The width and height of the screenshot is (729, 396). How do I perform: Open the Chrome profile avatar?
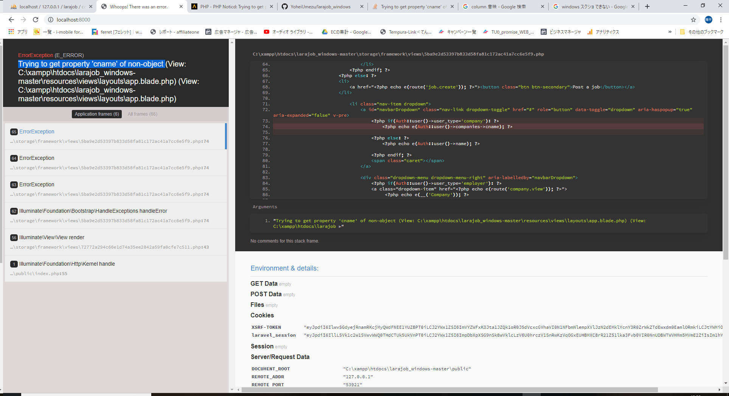(709, 20)
